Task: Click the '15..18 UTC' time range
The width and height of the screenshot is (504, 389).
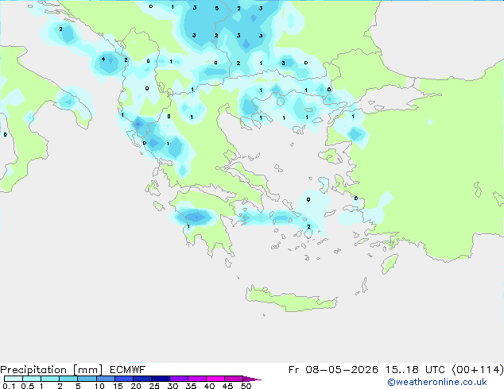Action: [x=415, y=370]
